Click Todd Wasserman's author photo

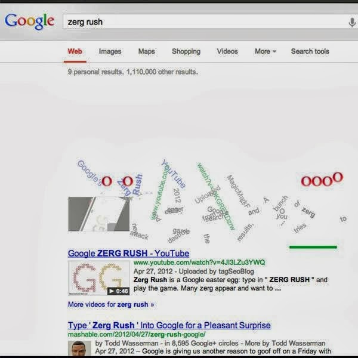point(79,348)
